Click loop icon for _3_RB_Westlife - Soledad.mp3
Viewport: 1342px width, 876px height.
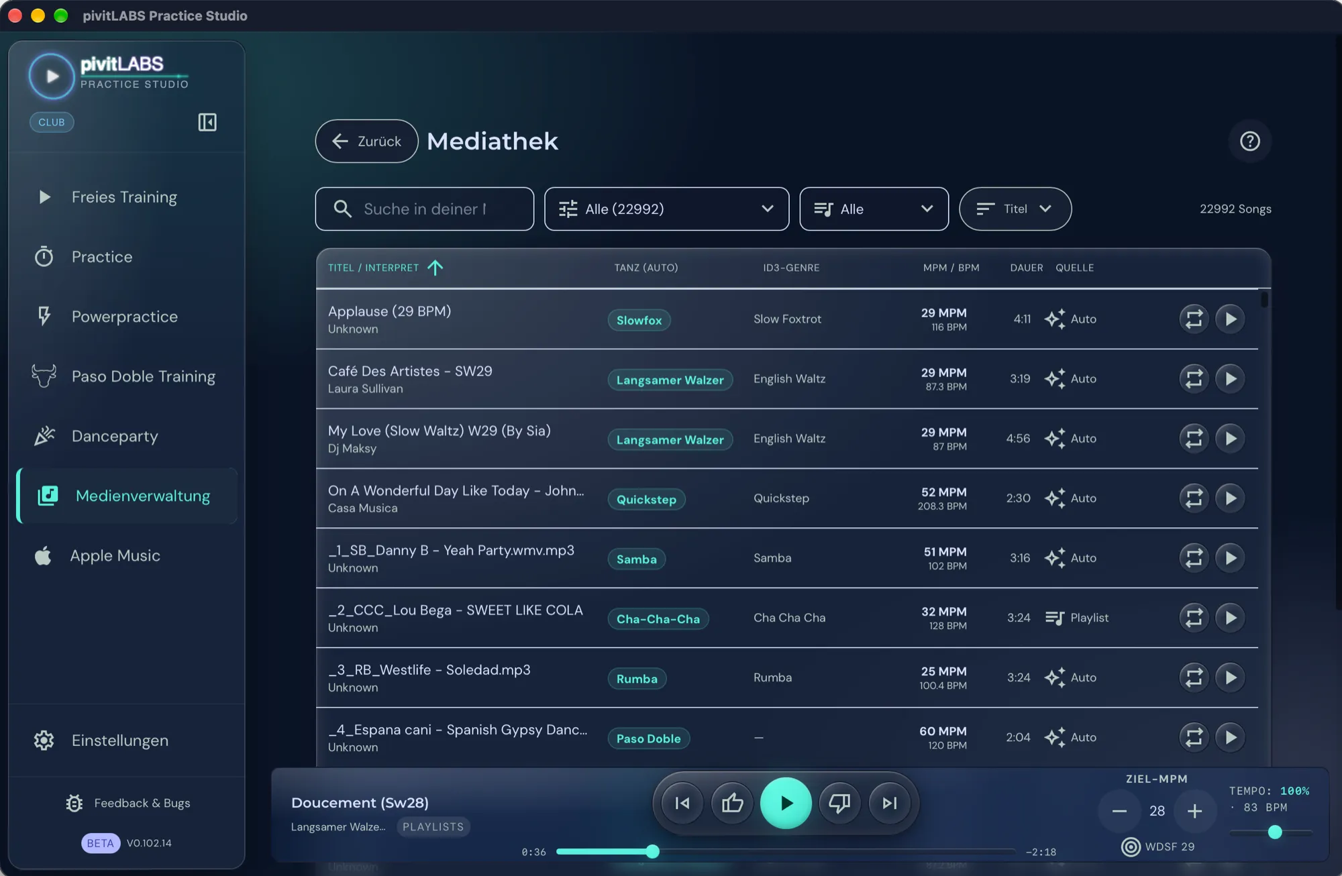1194,677
